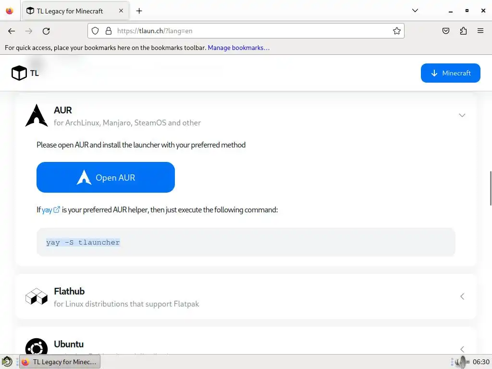Viewport: 492px width, 369px height.
Task: Click 'for Linux distributions that support Flatpak' text
Action: tap(126, 304)
